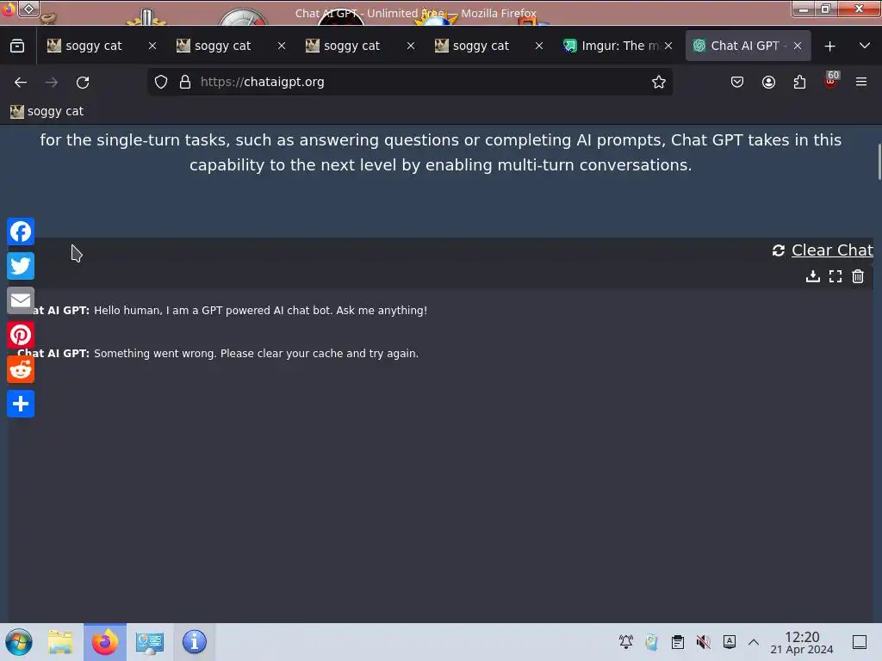Screen dimensions: 882x661
Task: Go back to previous page
Action: coord(21,82)
